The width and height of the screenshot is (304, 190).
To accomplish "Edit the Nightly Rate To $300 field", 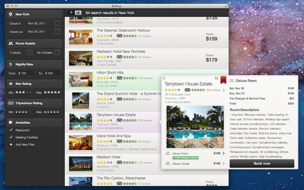I will (52, 73).
